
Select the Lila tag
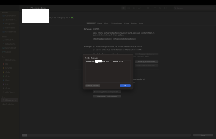pos(10,84)
